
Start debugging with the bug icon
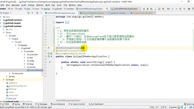pyautogui.click(x=148, y=9)
